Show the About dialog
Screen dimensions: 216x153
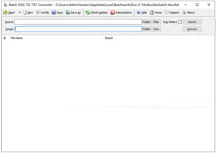pos(188,13)
